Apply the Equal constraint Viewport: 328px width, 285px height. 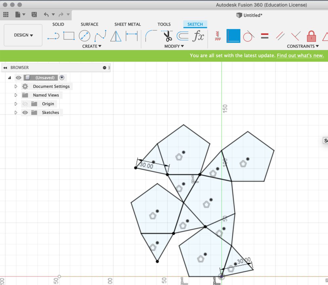(x=265, y=36)
